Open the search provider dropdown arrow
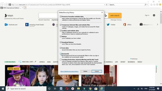 point(147,5)
